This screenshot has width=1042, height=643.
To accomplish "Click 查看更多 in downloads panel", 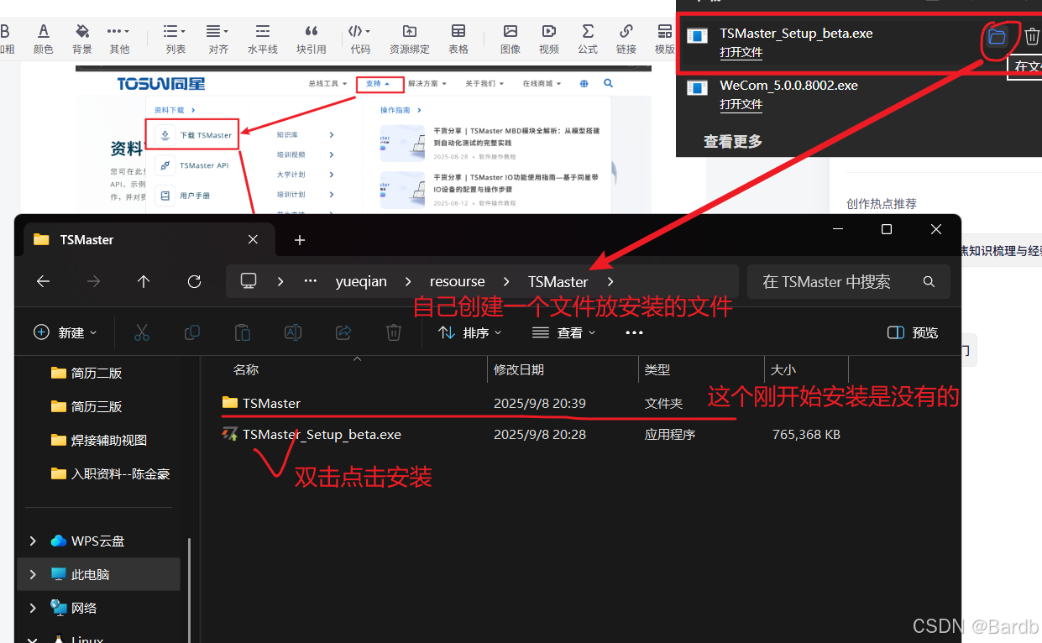I will [x=733, y=141].
